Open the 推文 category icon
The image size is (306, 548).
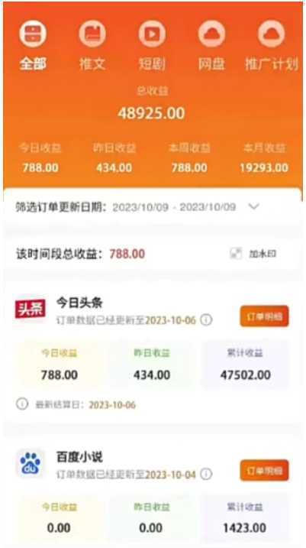click(92, 34)
